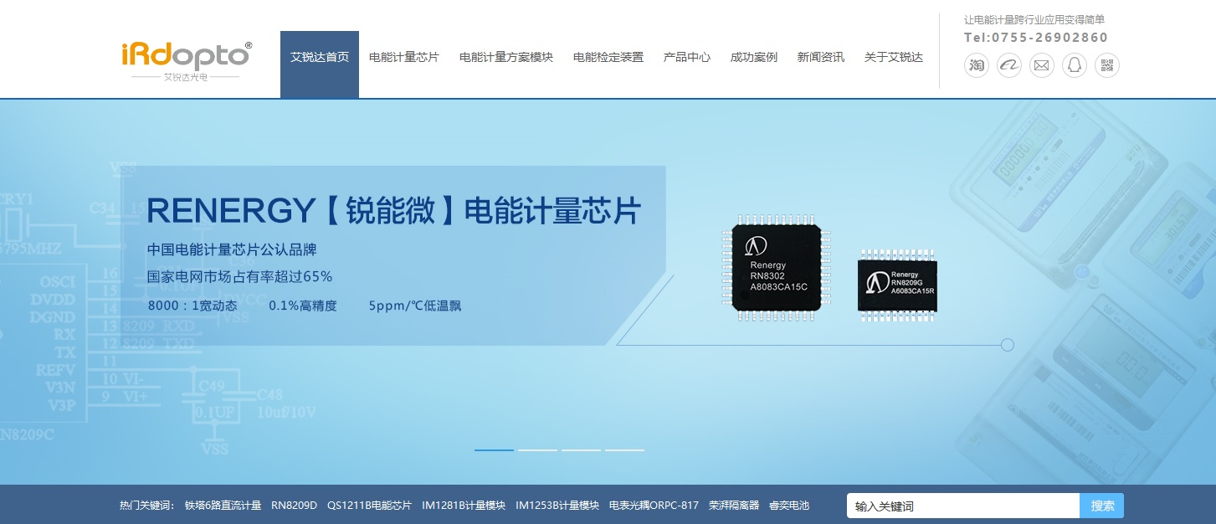Open the 电能计量芯片 menu
1216x524 pixels.
click(x=404, y=58)
